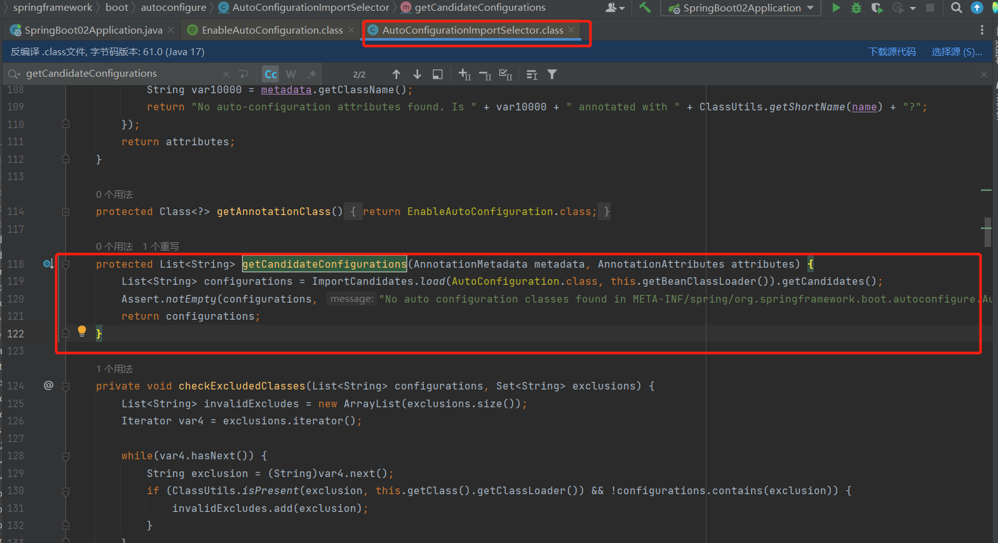998x543 pixels.
Task: Click the override gutter icon on line 118
Action: tap(48, 264)
